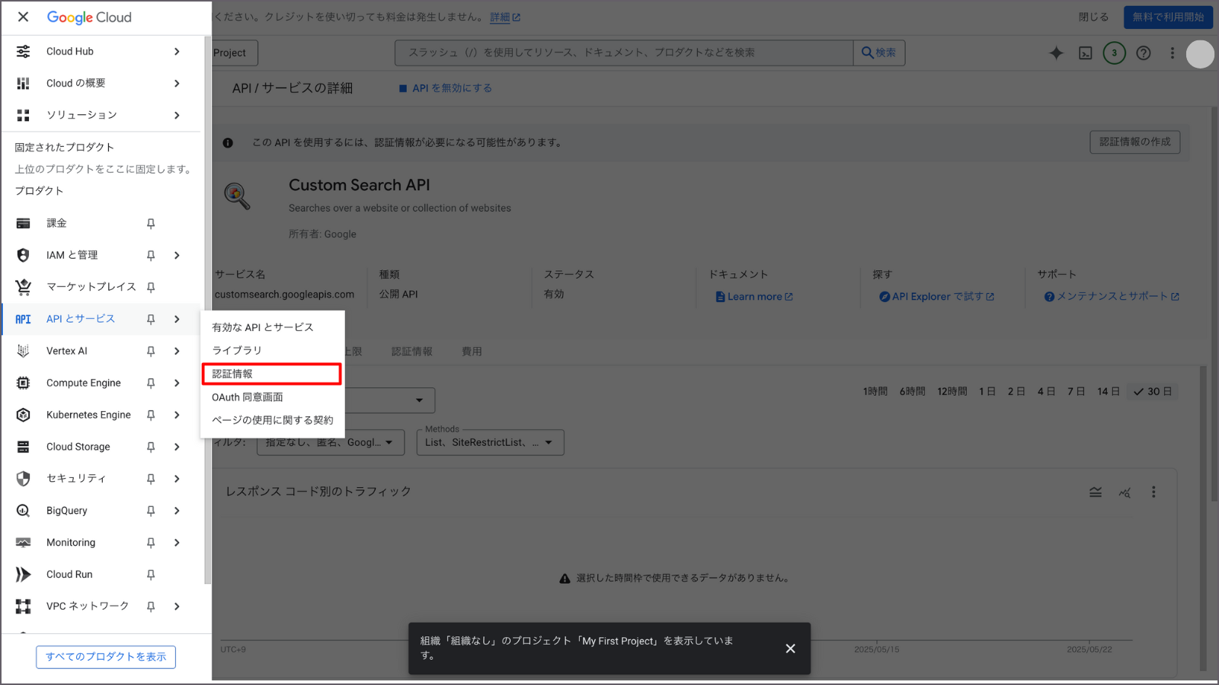Image resolution: width=1219 pixels, height=685 pixels.
Task: Expand Kubernetes Engine submenu chevron
Action: (177, 415)
